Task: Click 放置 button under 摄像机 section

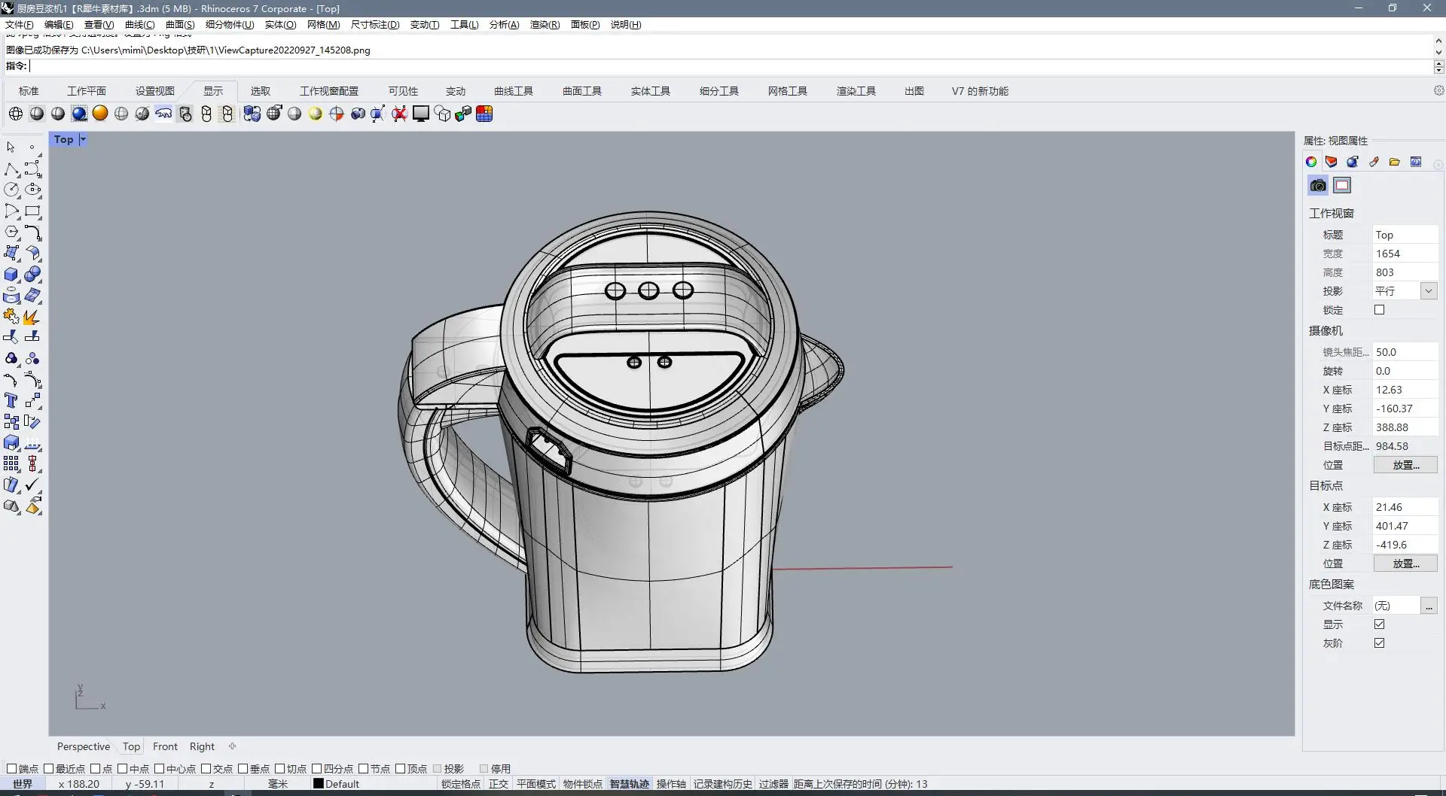Action: (1405, 465)
